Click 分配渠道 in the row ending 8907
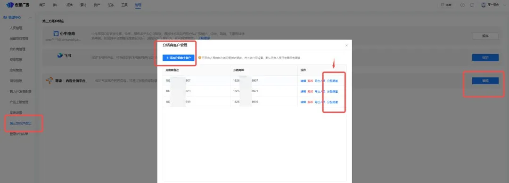509x183 pixels. pos(332,81)
